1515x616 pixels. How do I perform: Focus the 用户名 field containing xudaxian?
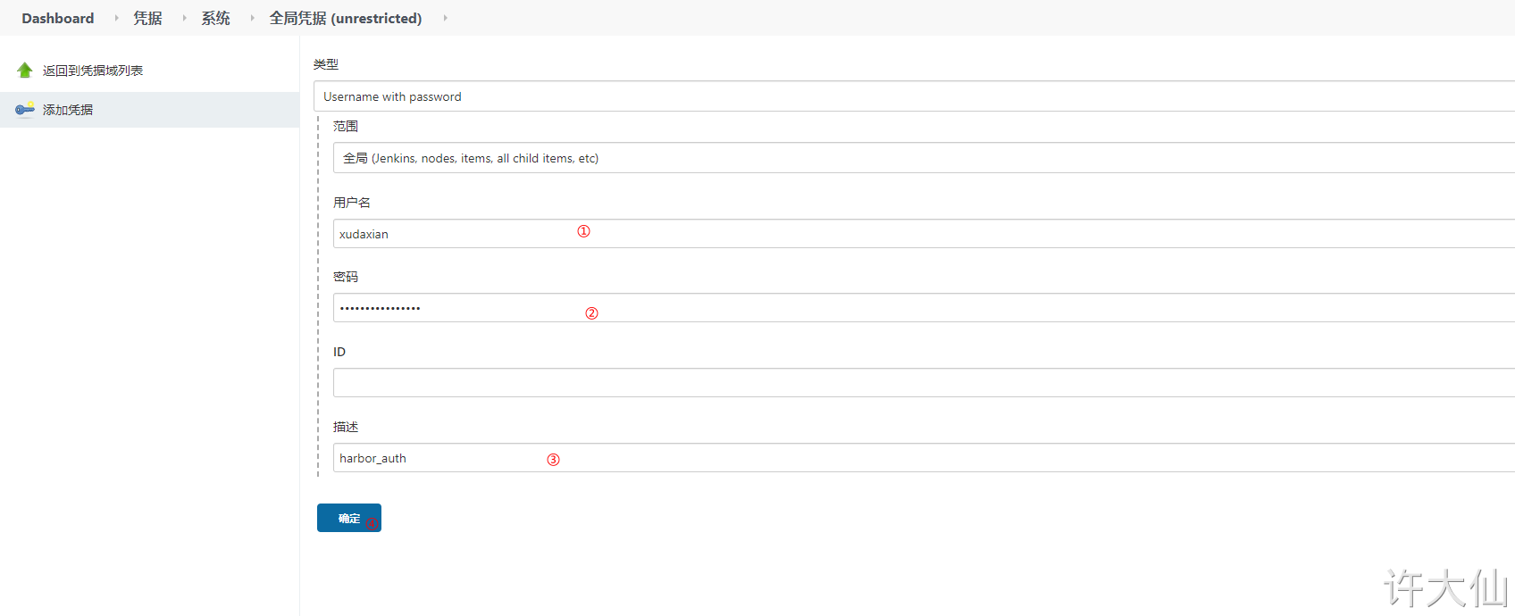tap(924, 234)
